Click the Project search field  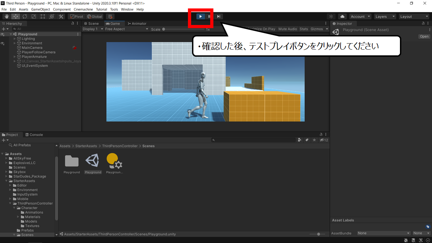(x=254, y=140)
